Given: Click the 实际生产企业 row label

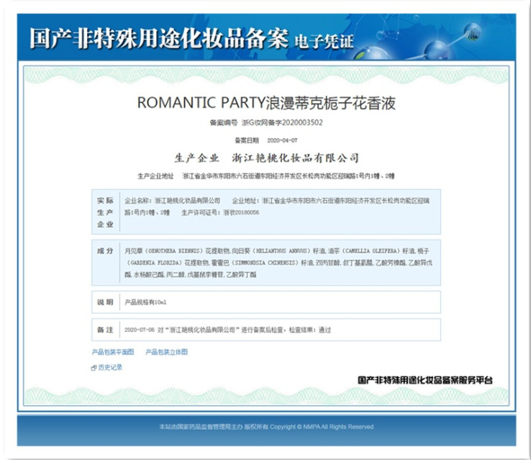Looking at the screenshot, I should [x=105, y=212].
